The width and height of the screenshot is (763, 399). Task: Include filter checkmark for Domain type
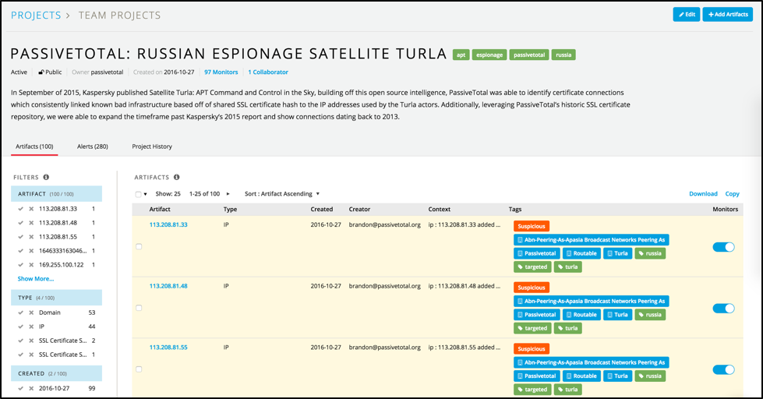point(20,312)
